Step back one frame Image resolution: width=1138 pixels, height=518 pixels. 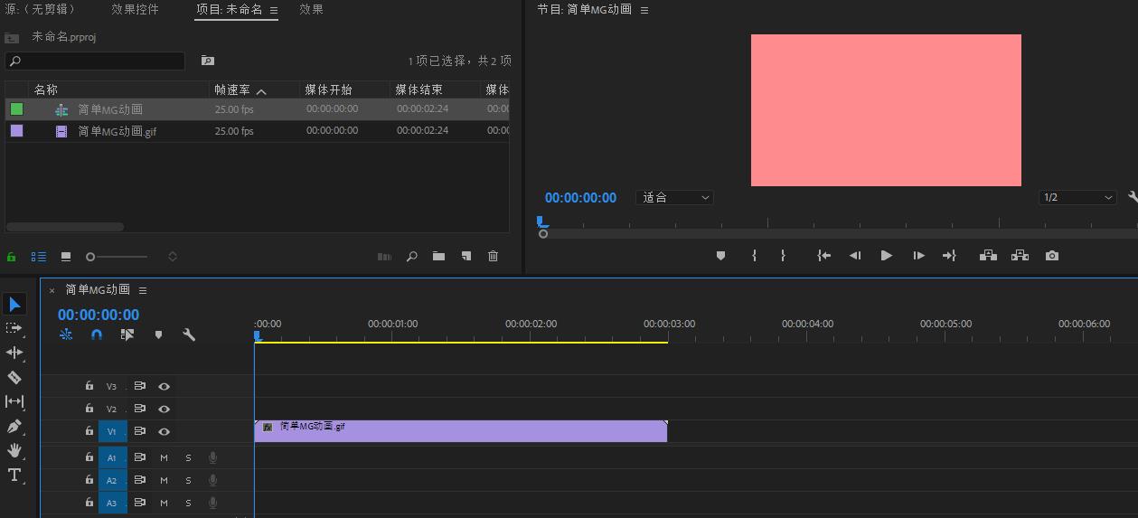pyautogui.click(x=854, y=256)
